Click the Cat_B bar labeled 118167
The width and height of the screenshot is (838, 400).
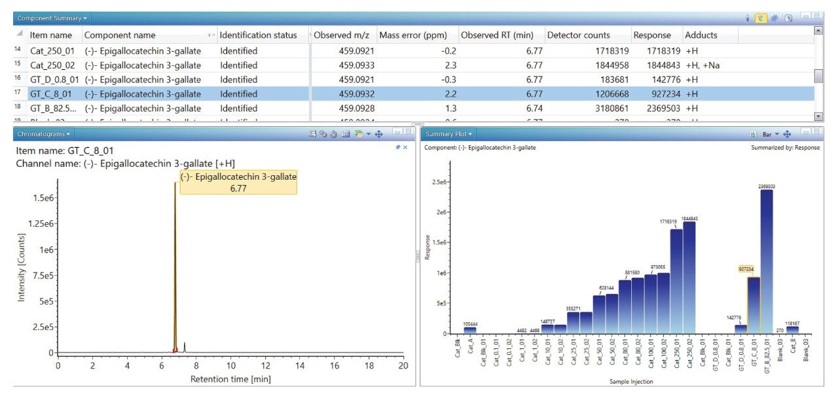click(792, 330)
